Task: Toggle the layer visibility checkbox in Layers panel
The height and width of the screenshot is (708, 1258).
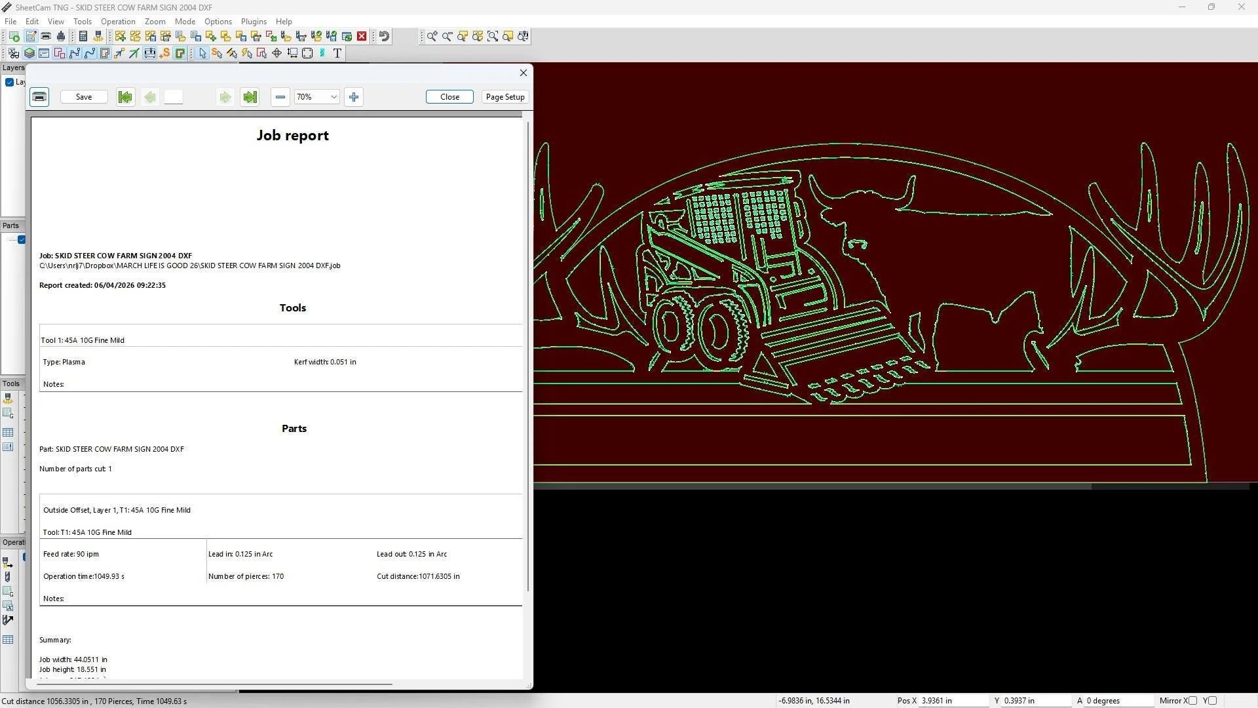Action: coord(9,82)
